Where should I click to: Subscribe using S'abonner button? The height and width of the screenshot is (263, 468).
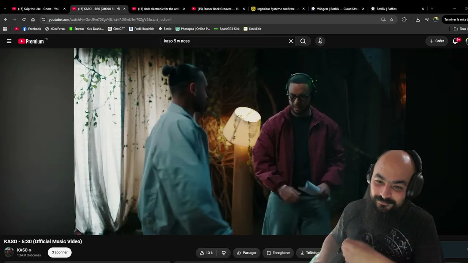(x=60, y=252)
